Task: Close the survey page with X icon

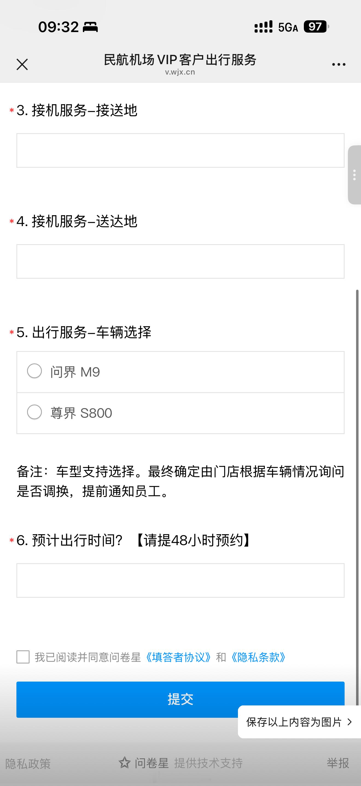Action: pyautogui.click(x=22, y=64)
